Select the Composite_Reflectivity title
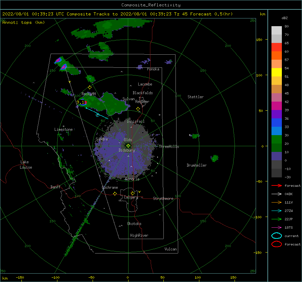 151,5
